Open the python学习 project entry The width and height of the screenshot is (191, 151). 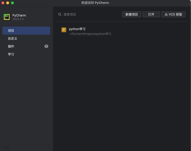tap(122, 31)
